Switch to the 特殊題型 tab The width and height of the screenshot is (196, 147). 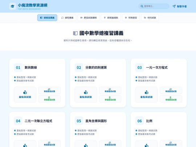[131, 18]
